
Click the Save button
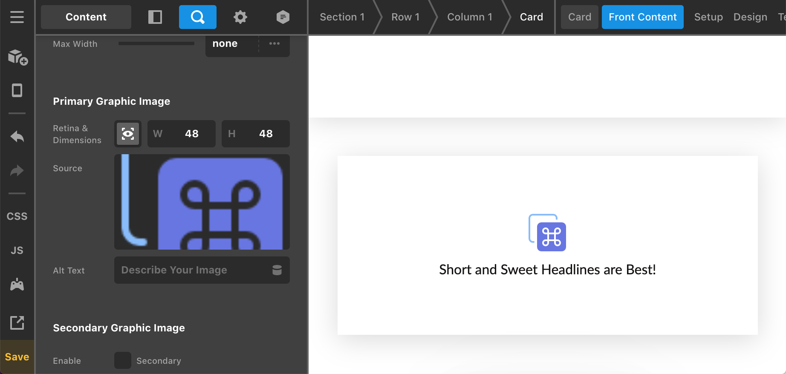(x=17, y=357)
